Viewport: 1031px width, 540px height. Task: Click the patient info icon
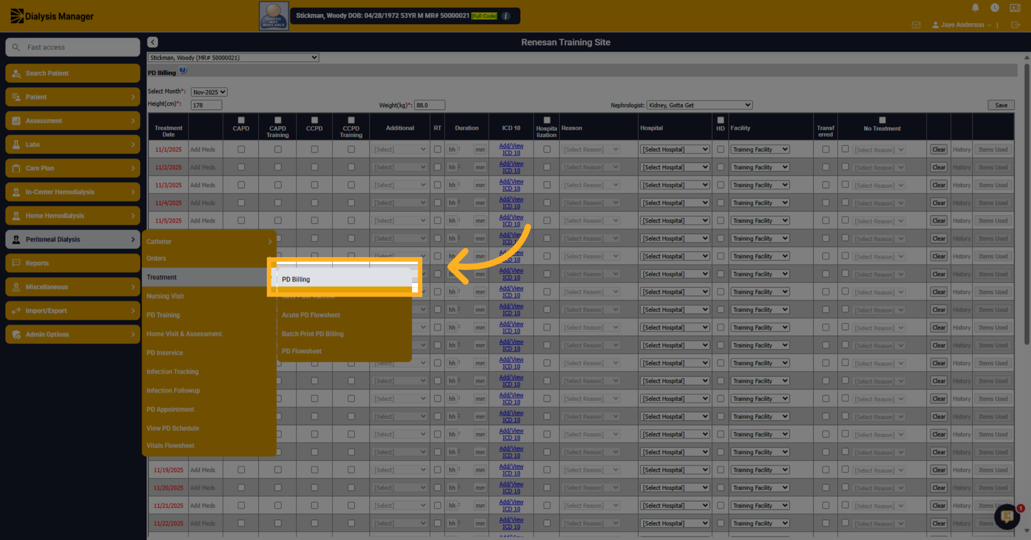tap(506, 16)
